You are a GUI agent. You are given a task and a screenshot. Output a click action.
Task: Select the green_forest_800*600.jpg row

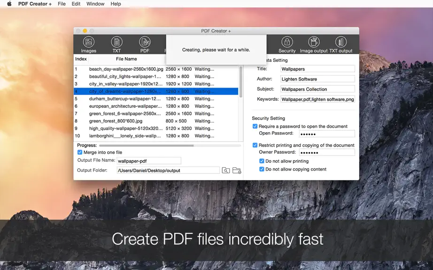156,121
